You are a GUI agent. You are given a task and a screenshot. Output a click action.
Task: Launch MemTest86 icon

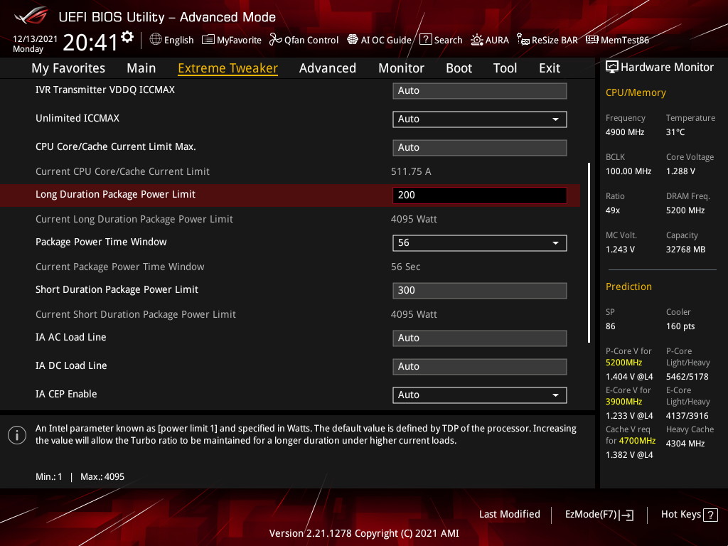pyautogui.click(x=592, y=40)
